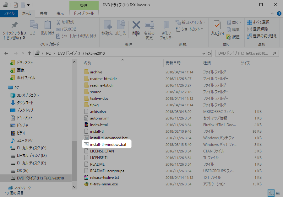
Task: Click Copy path (パスのコピー) item
Action: 68,29
